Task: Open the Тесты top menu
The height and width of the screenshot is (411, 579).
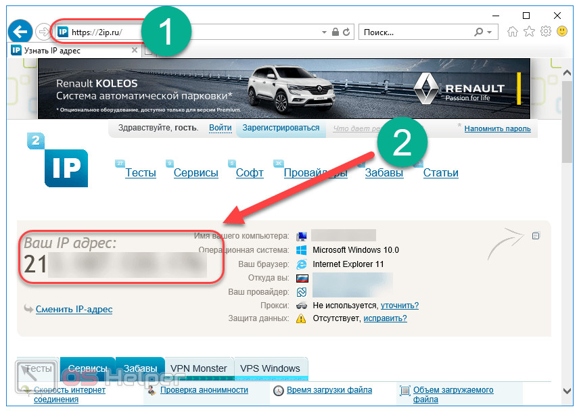Action: point(140,172)
